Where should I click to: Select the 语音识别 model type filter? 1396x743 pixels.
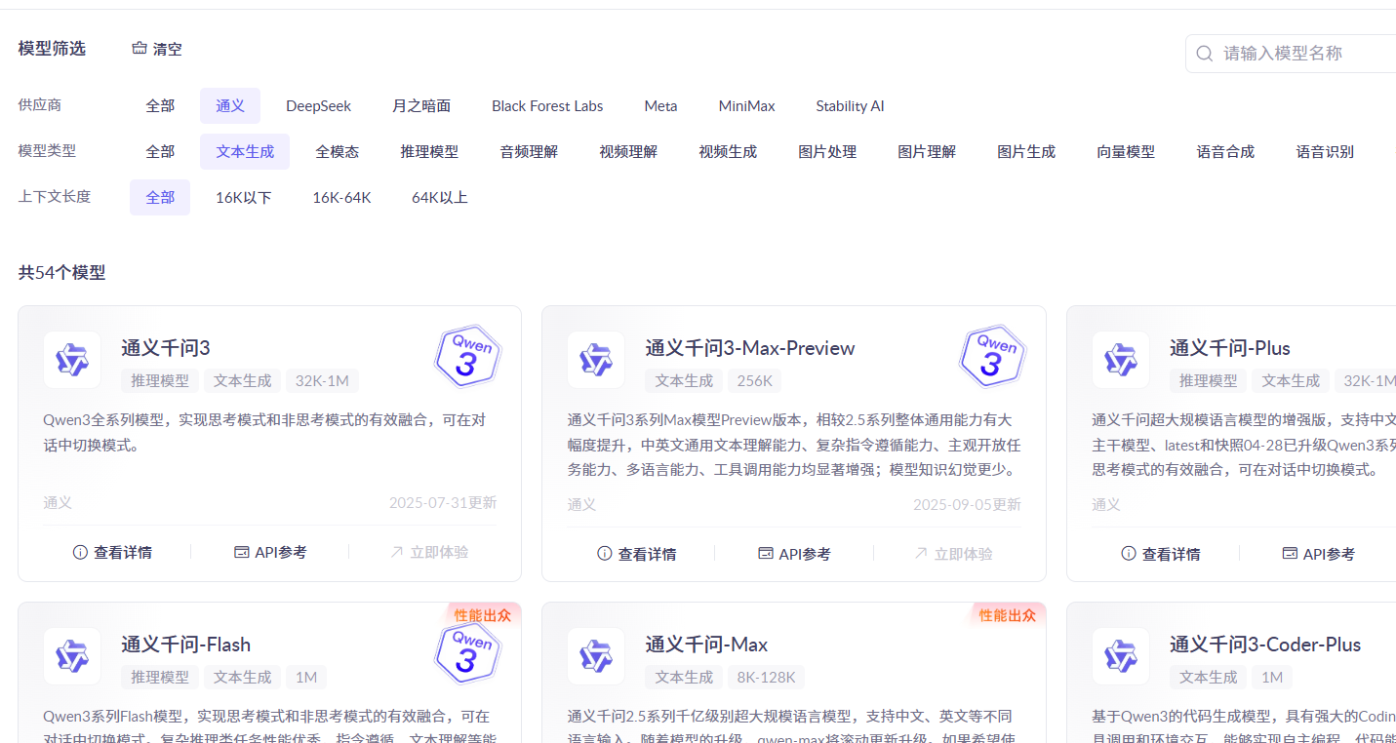(1325, 151)
